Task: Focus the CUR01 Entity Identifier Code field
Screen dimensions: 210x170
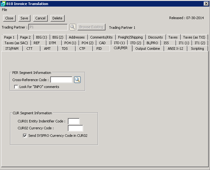Action: point(74,121)
